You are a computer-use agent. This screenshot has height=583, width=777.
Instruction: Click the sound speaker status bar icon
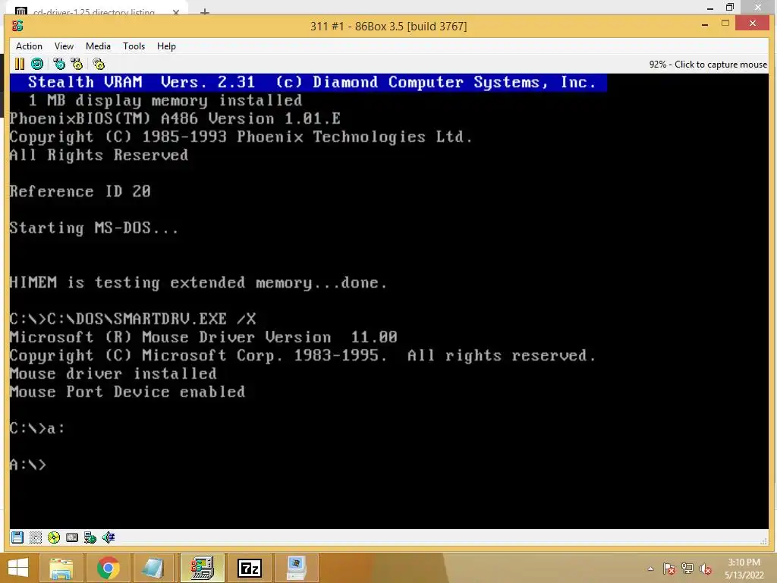click(x=109, y=537)
